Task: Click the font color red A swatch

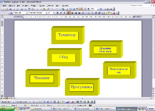Action: tap(114, 13)
